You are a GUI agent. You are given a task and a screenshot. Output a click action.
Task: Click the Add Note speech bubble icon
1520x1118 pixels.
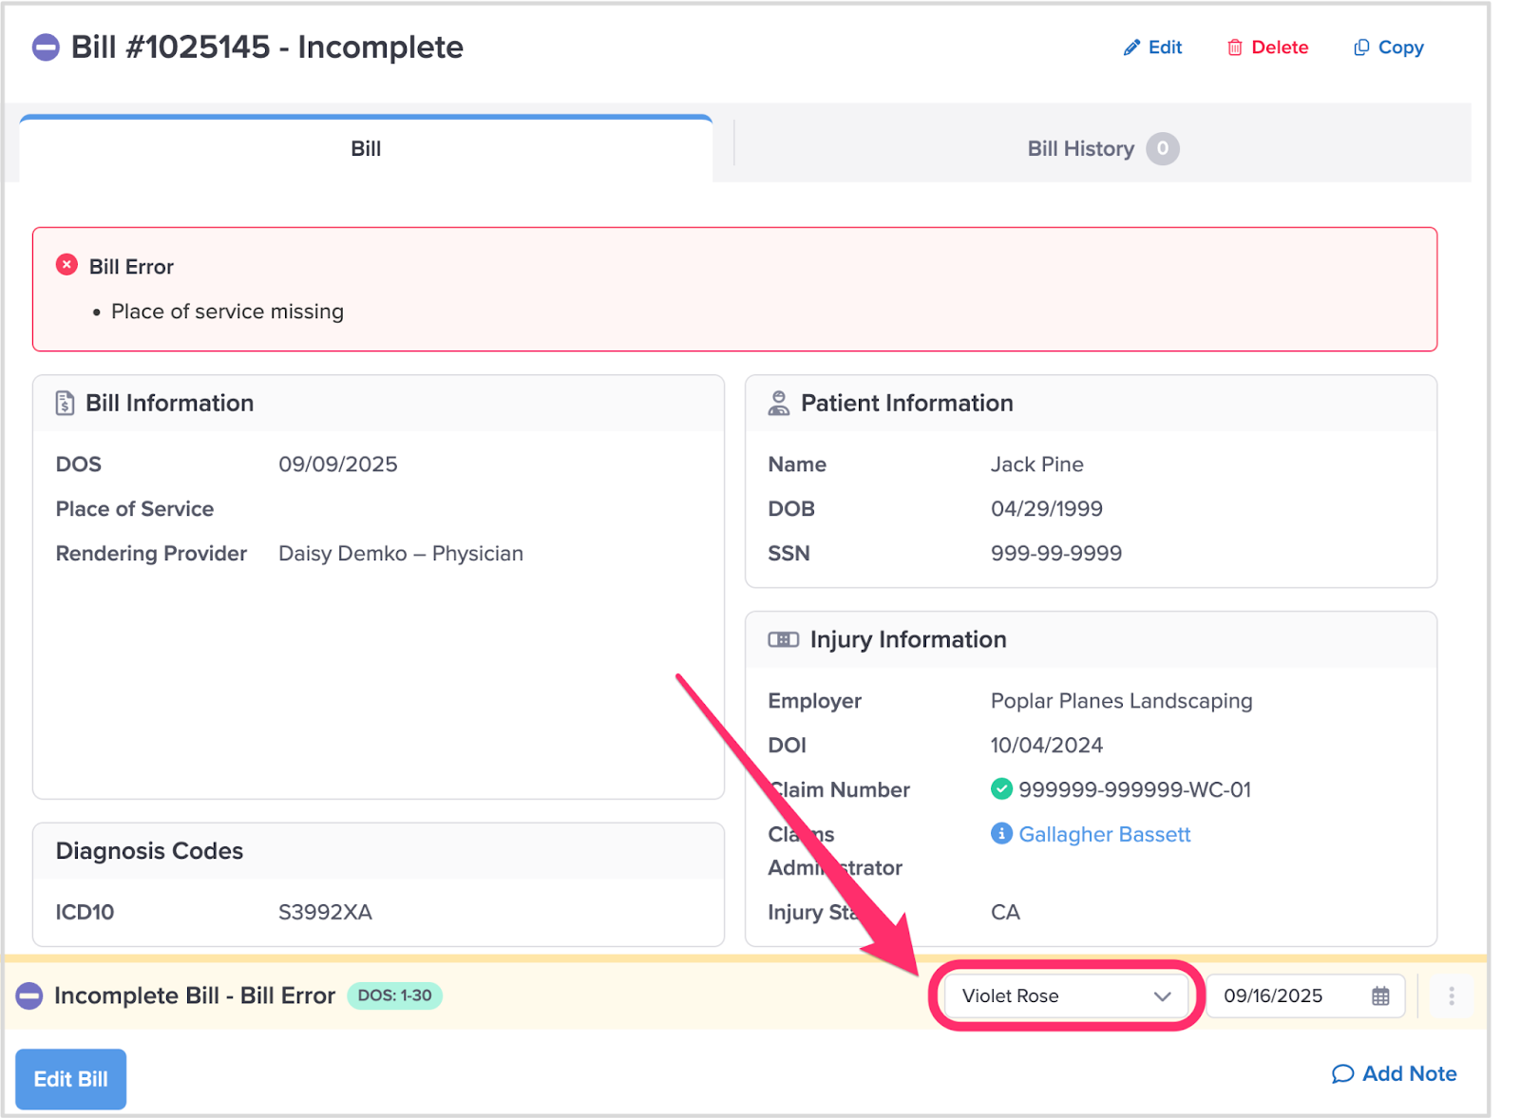[1342, 1073]
